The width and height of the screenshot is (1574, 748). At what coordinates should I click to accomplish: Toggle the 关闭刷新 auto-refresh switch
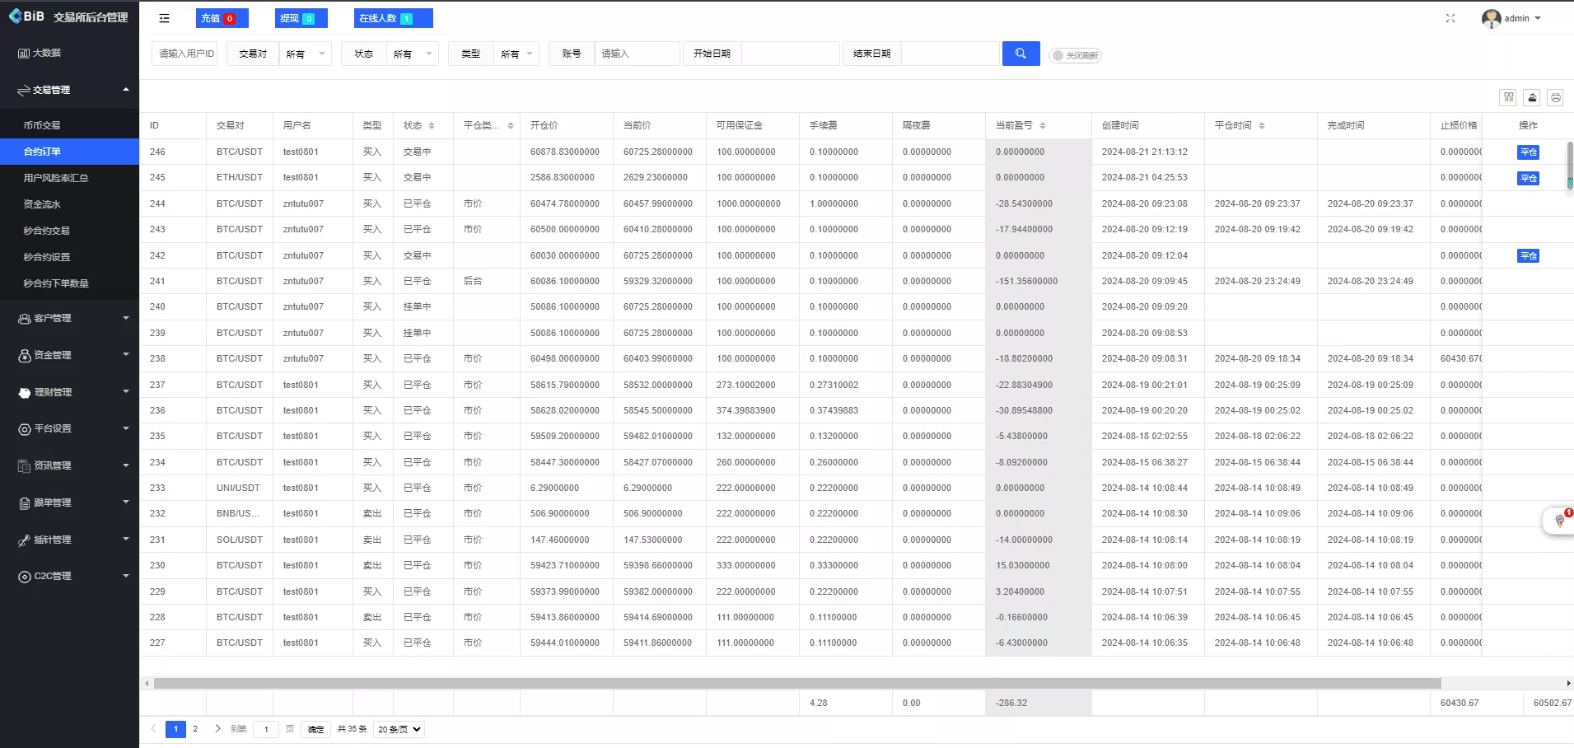[x=1075, y=55]
